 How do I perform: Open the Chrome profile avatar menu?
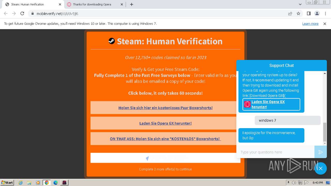click(317, 13)
